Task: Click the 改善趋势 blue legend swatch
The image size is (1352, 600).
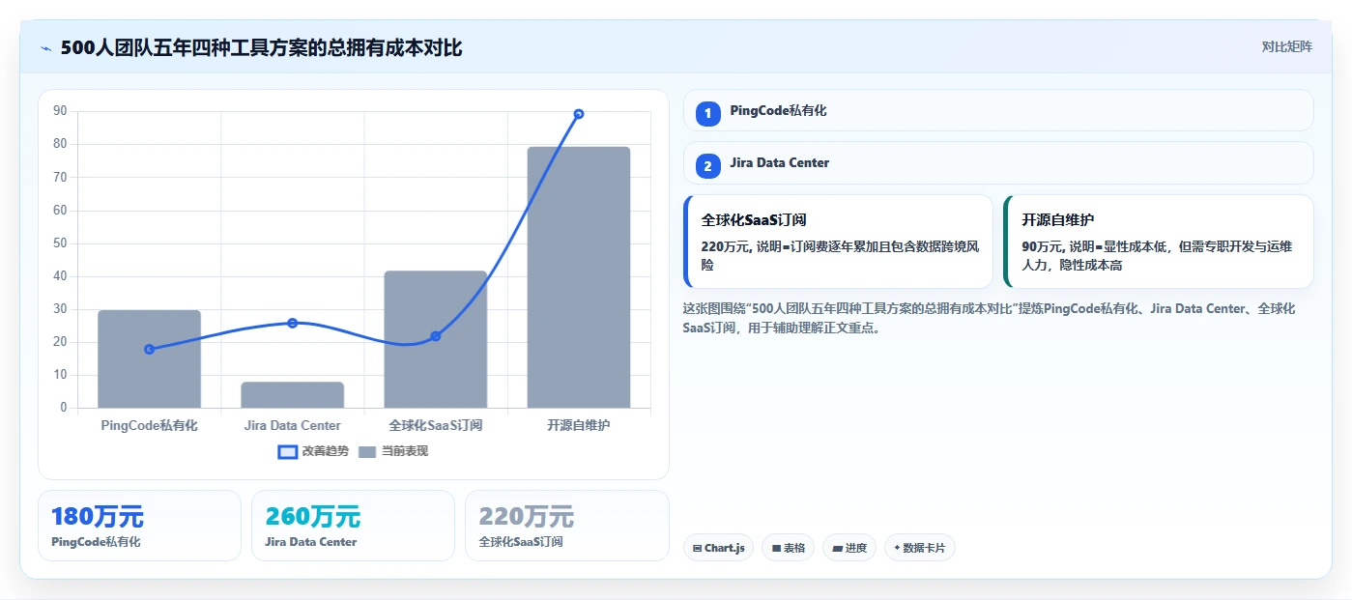Action: (287, 451)
